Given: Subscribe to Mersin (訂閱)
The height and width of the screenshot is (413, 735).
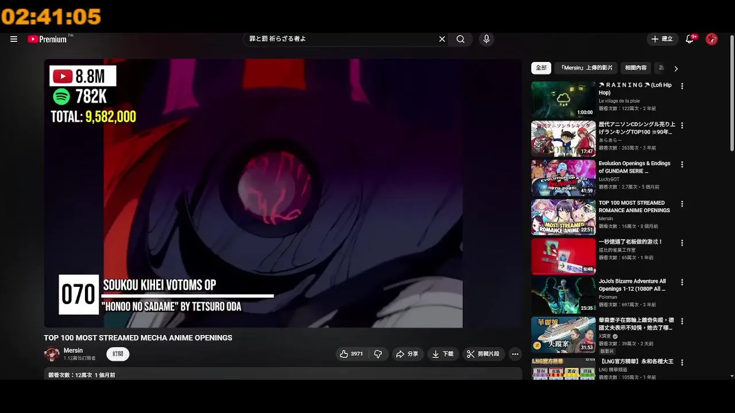Looking at the screenshot, I should pyautogui.click(x=118, y=354).
